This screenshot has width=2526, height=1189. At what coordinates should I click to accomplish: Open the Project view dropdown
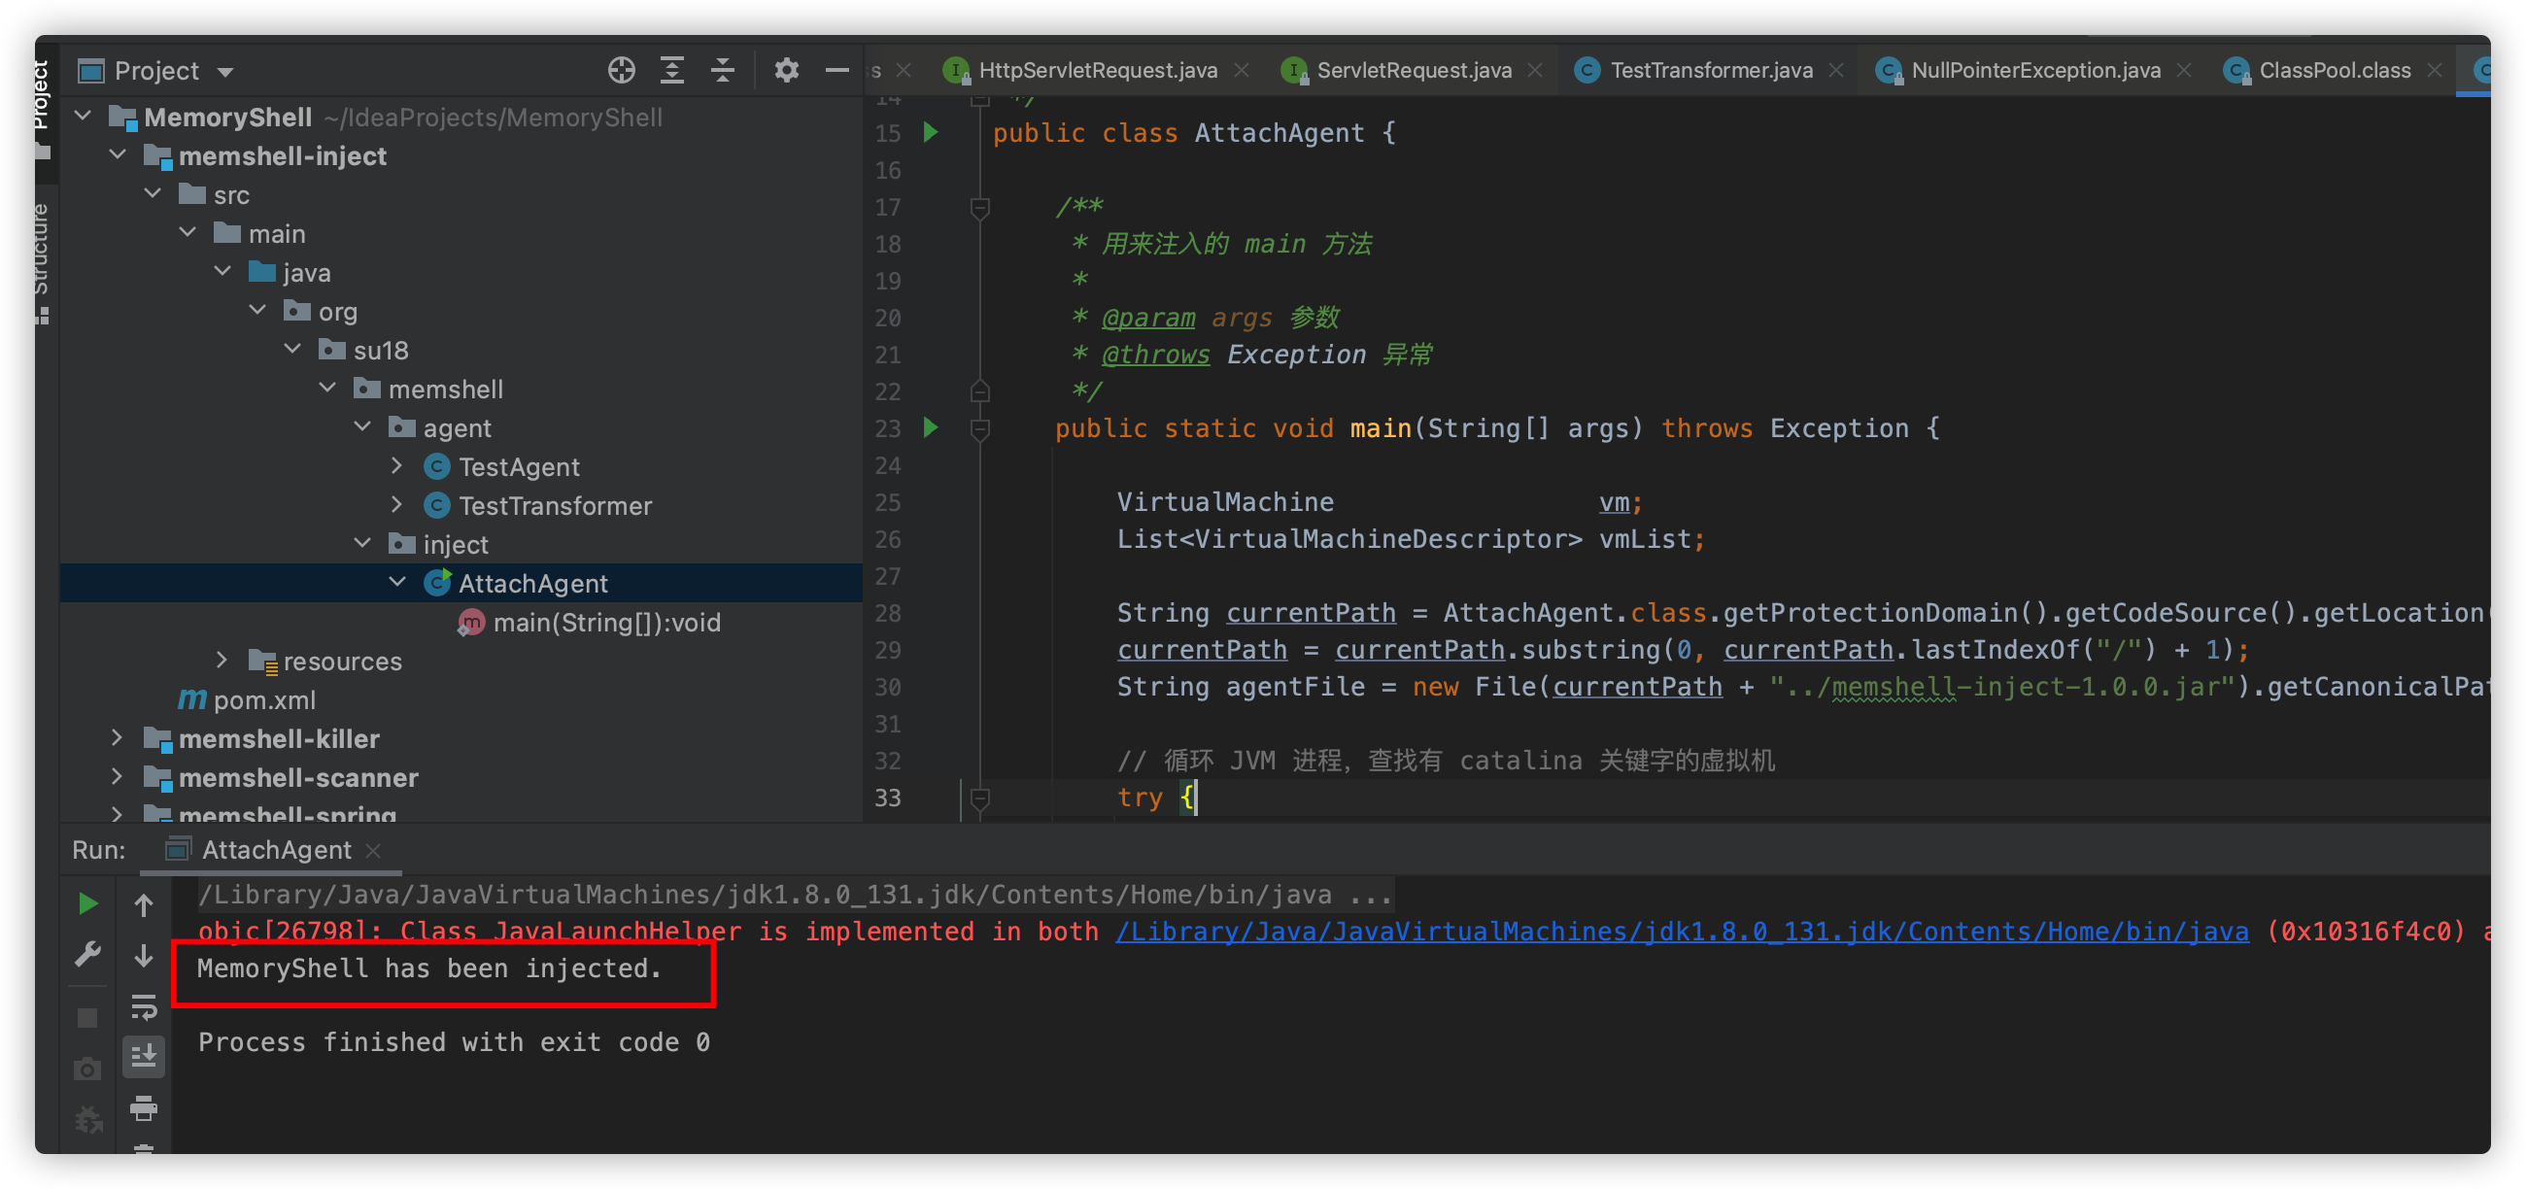pos(225,72)
